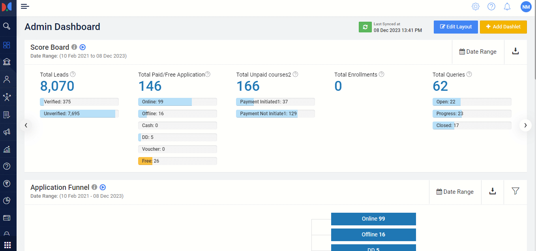536x251 pixels.
Task: Open the search icon in sidebar
Action: (x=7, y=26)
